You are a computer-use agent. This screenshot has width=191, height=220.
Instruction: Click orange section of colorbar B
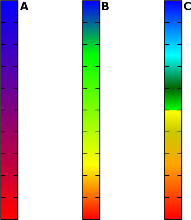pos(91,187)
